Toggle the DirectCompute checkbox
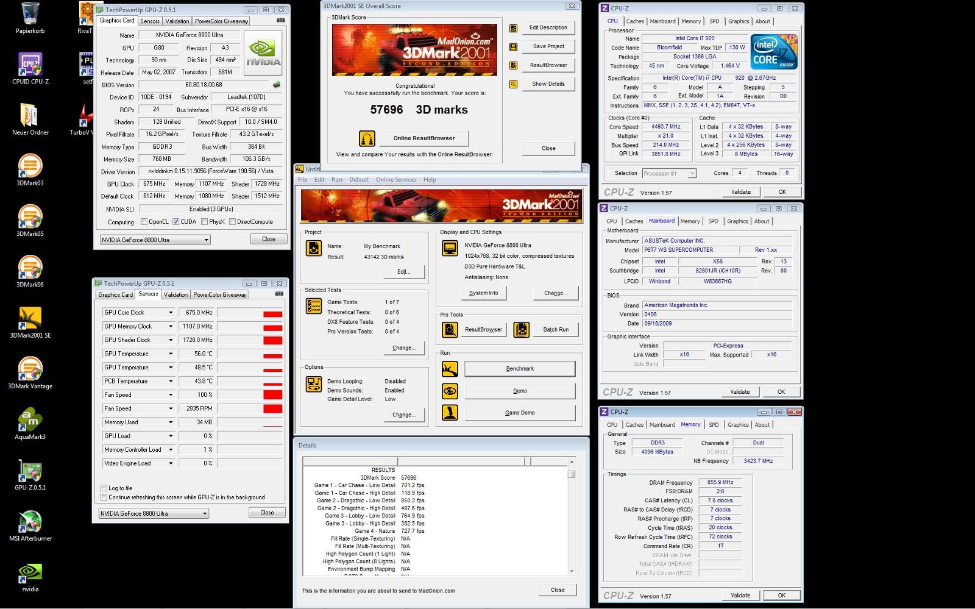975x609 pixels. coord(232,222)
